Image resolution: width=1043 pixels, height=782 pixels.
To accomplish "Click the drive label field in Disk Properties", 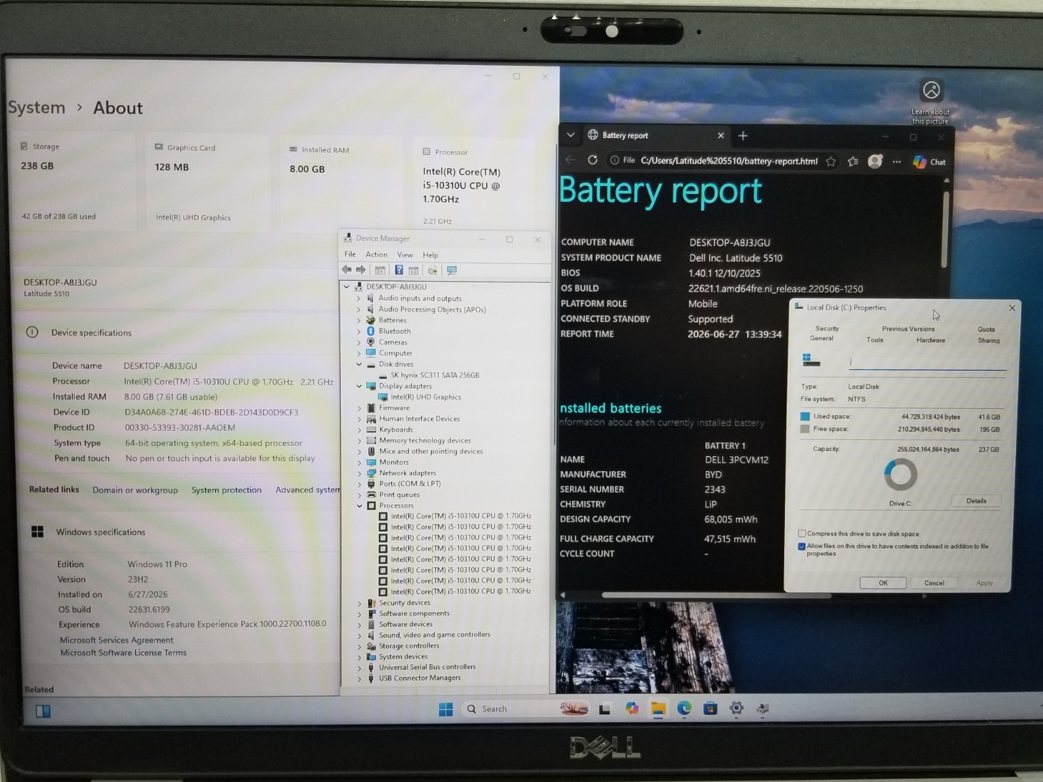I will click(927, 362).
